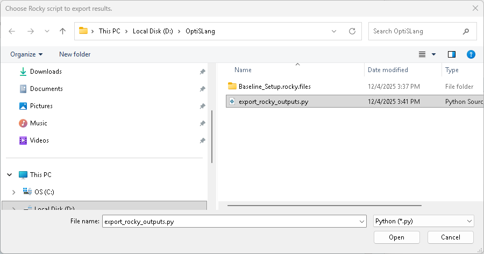
Task: Navigate up one folder level
Action: (x=63, y=31)
